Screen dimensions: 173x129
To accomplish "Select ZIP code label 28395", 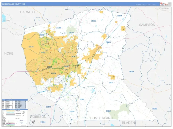I will (x=108, y=42).
